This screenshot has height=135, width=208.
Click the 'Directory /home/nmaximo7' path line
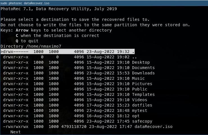[x=31, y=46]
